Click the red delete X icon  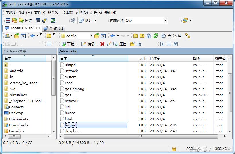point(102,44)
